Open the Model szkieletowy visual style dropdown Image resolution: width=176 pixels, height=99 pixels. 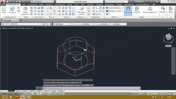click(x=115, y=8)
